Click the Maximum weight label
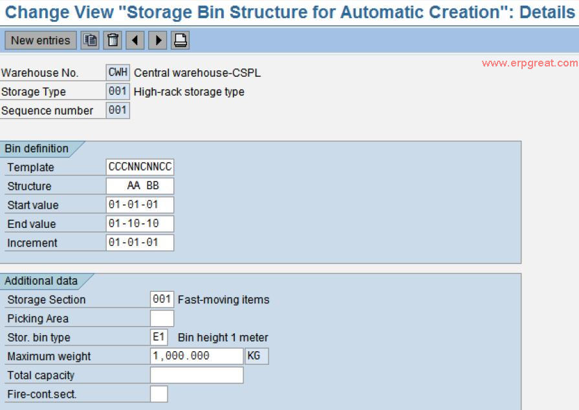 pyautogui.click(x=49, y=356)
